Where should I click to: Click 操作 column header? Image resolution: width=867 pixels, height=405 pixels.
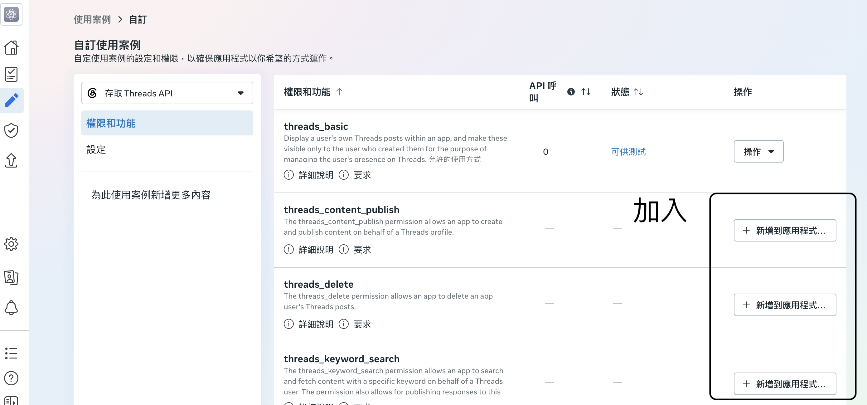click(x=743, y=91)
